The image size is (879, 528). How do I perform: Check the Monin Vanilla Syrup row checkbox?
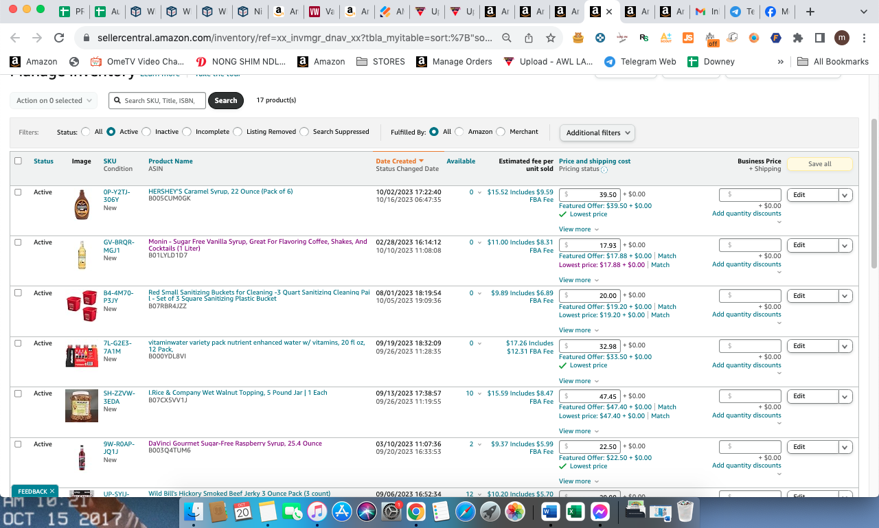tap(18, 242)
